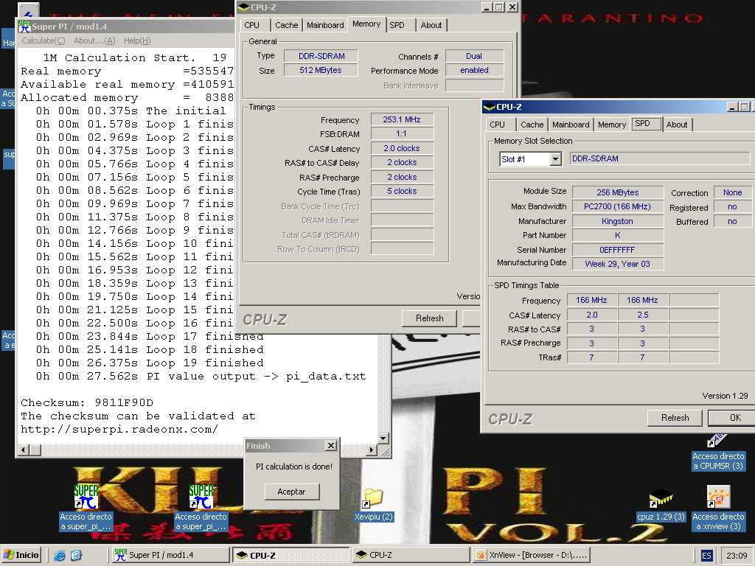This screenshot has width=755, height=566.
Task: Minimize the CPU-Z Memory window
Action: [487, 7]
